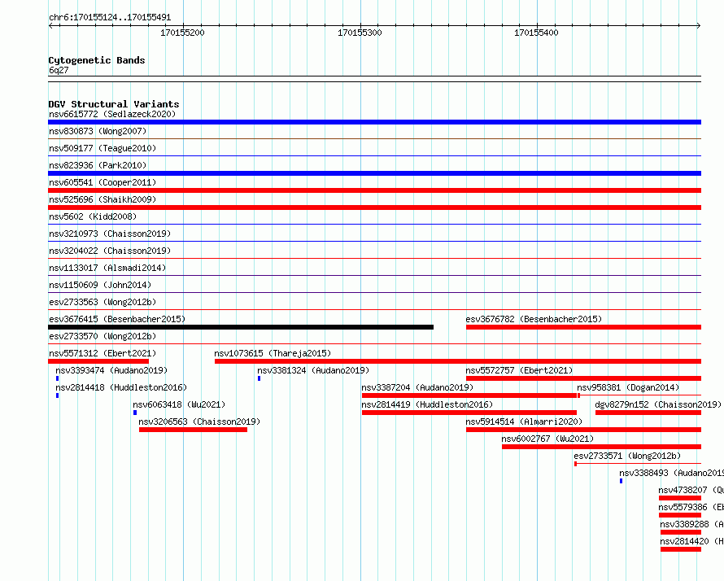The image size is (724, 581).
Task: Select esv2733563 (Wong2012b) label
Action: pos(102,302)
